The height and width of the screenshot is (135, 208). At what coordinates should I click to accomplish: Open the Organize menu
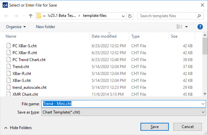[16, 27]
